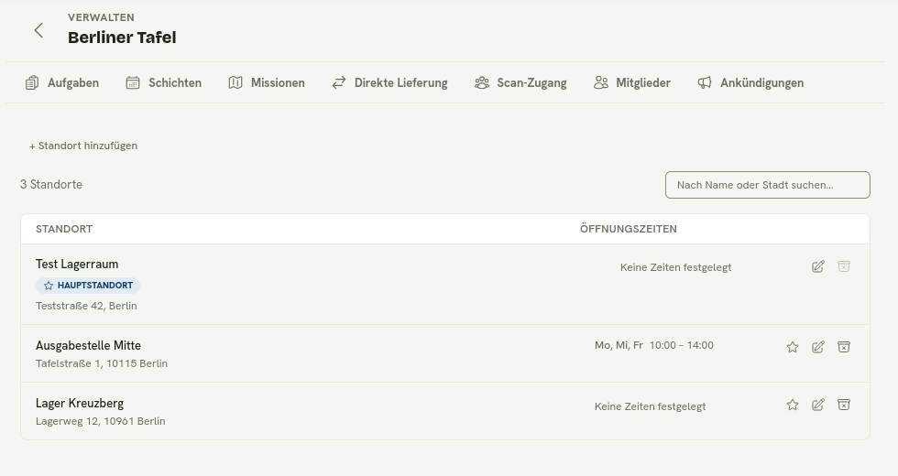Open the Mitglieder tab
Image resolution: width=898 pixels, height=476 pixels.
tap(632, 83)
